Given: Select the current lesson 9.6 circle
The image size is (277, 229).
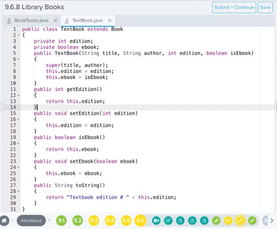Looking at the screenshot, I should click(140, 221).
